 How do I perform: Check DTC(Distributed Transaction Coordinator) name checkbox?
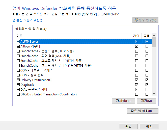(x=18, y=94)
